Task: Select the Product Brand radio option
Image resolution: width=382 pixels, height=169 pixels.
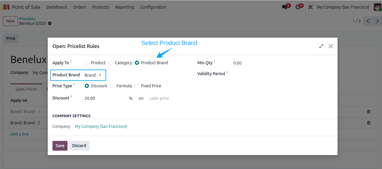Action: tap(137, 63)
